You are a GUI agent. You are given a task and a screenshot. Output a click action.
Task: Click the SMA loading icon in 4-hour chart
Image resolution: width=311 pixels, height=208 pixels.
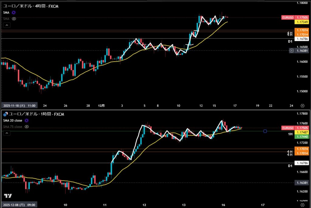pyautogui.click(x=13, y=13)
